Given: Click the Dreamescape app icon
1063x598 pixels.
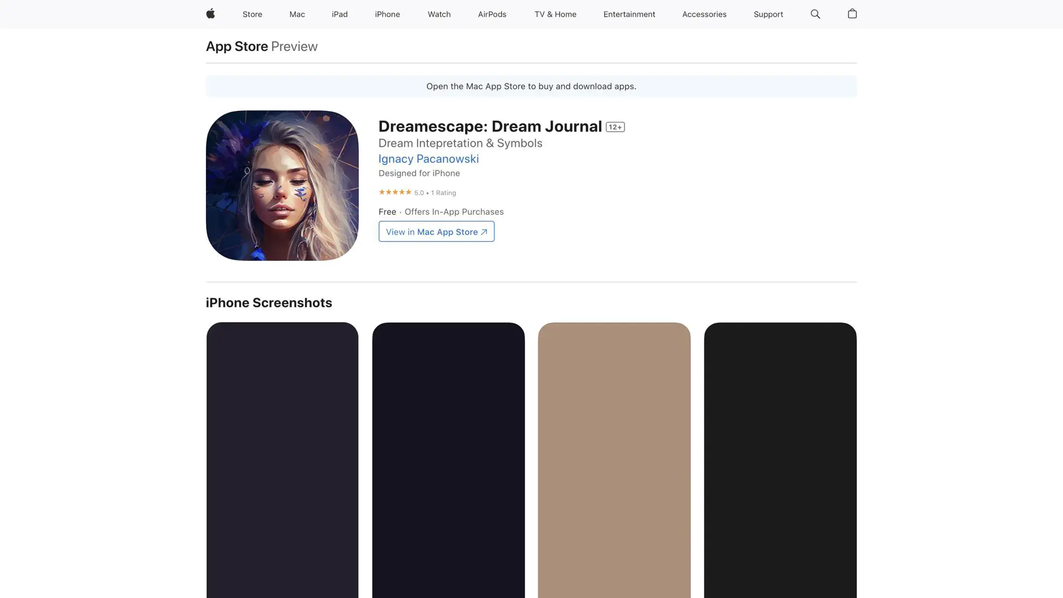Looking at the screenshot, I should tap(282, 185).
